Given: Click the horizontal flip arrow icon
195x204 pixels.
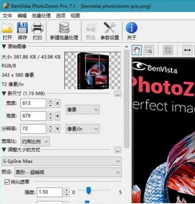Looking at the screenshot, I should (187, 50).
